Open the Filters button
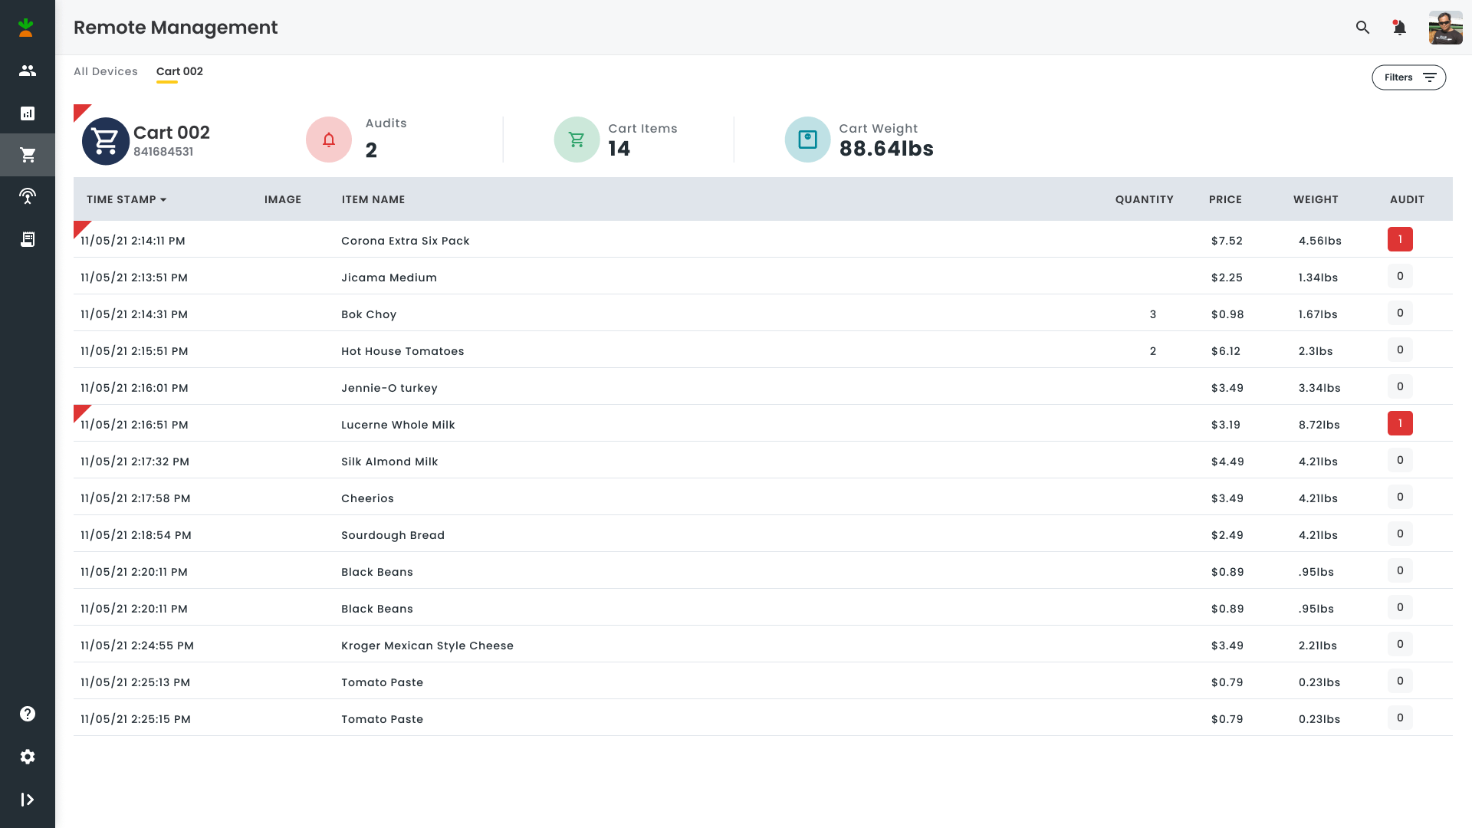This screenshot has width=1472, height=828. (x=1408, y=77)
